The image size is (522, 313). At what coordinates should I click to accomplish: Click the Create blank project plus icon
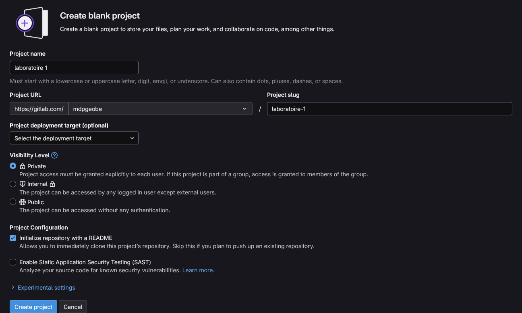pyautogui.click(x=25, y=23)
